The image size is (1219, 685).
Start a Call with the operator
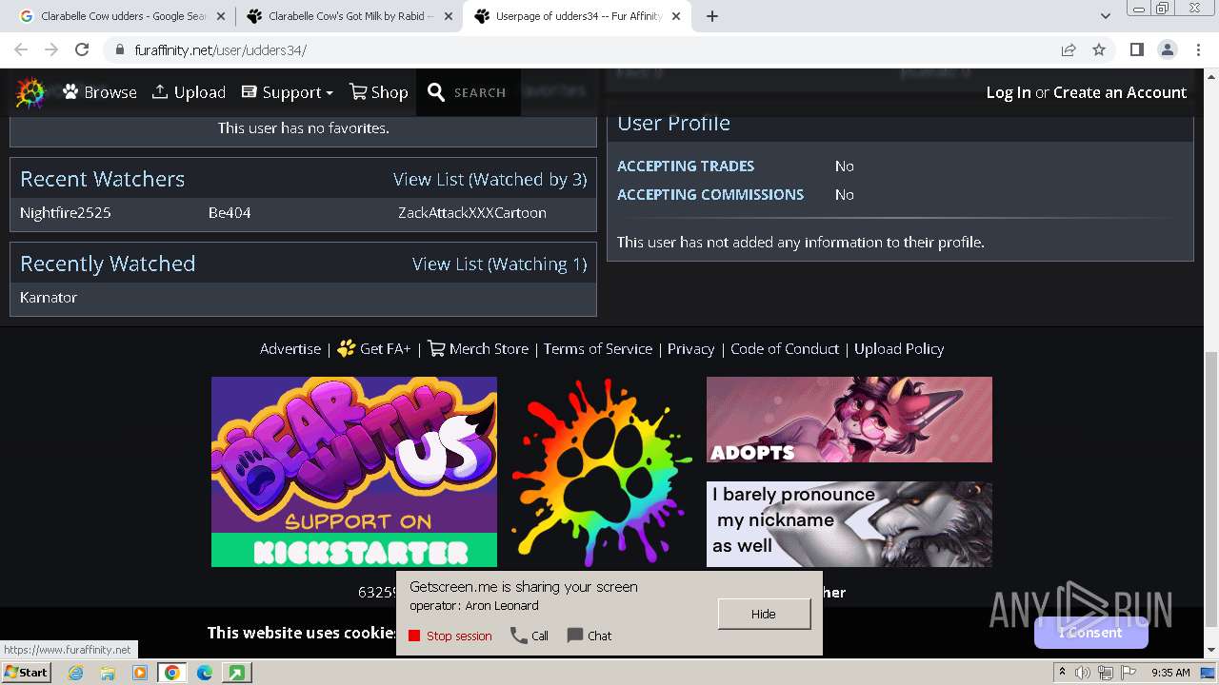click(530, 636)
